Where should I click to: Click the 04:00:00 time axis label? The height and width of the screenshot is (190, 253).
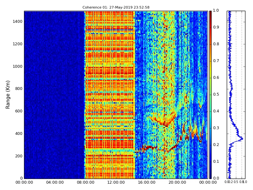(55, 182)
